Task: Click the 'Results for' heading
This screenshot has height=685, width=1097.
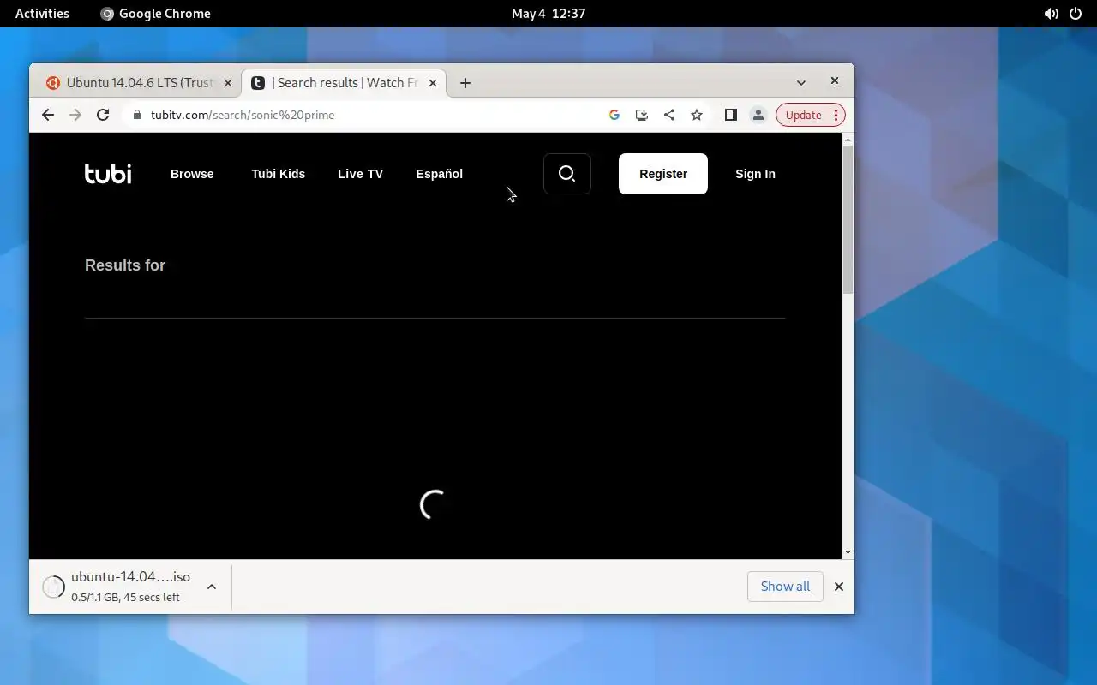Action: pos(125,265)
